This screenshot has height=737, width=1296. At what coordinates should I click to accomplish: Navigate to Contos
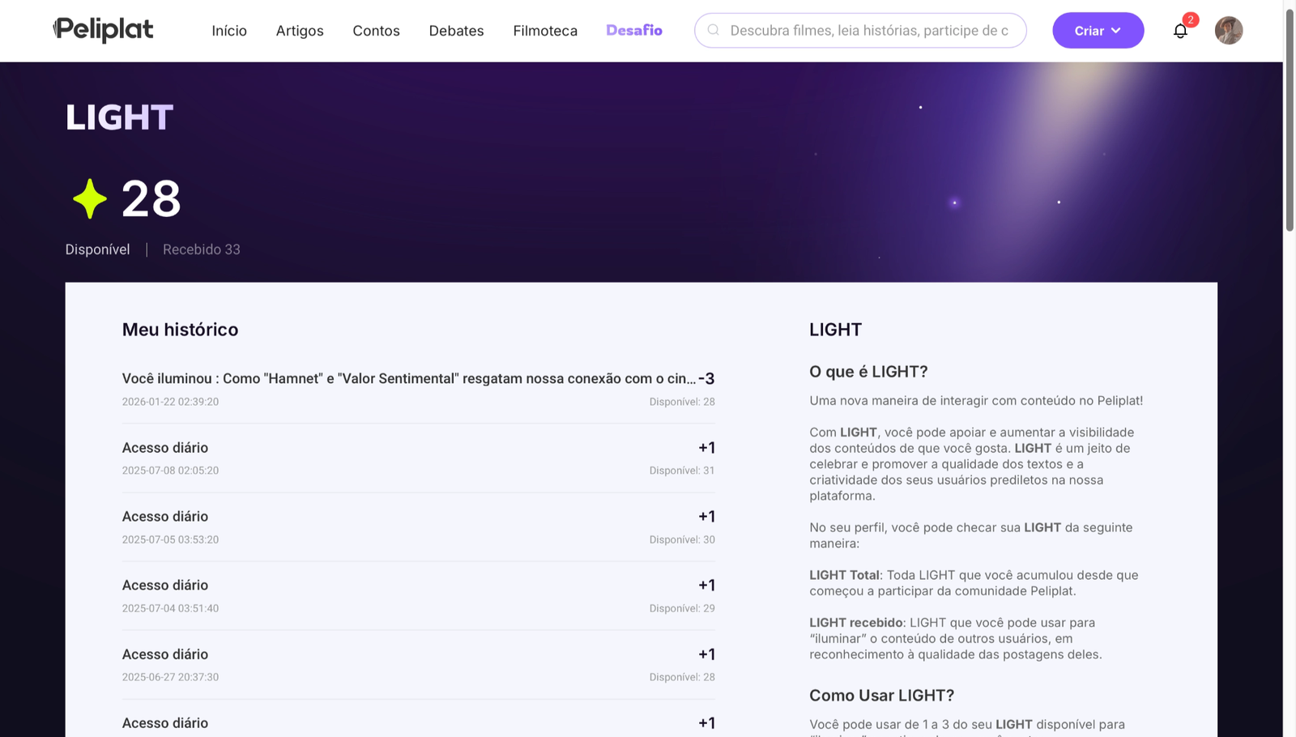point(376,31)
